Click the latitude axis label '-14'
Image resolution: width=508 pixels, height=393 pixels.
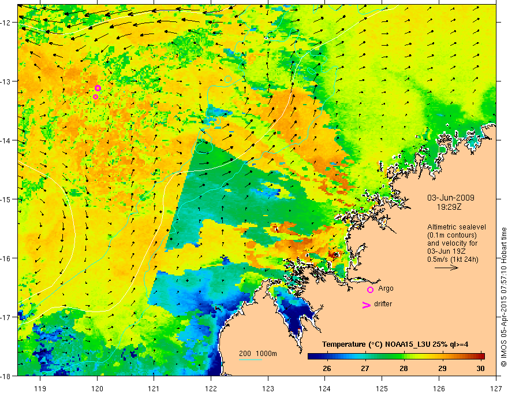[6, 140]
